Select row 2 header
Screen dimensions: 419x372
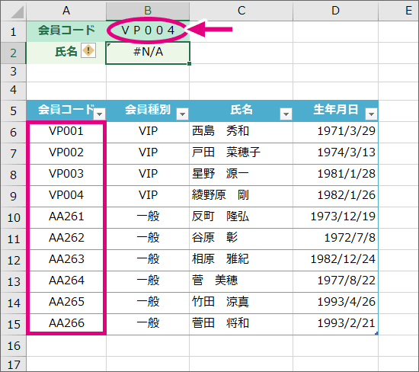click(14, 53)
